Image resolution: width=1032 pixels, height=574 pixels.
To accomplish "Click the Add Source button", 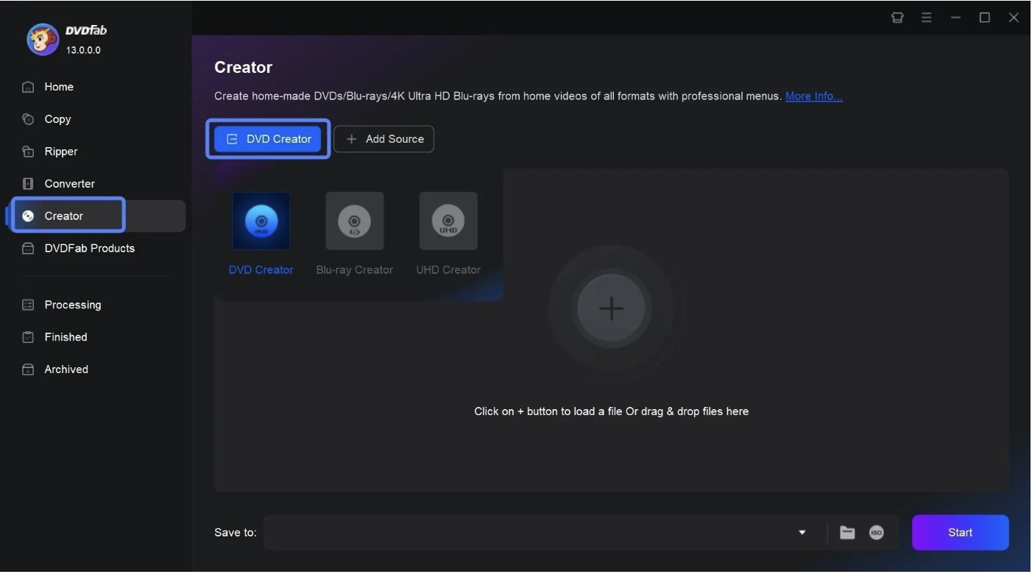I will [x=384, y=139].
